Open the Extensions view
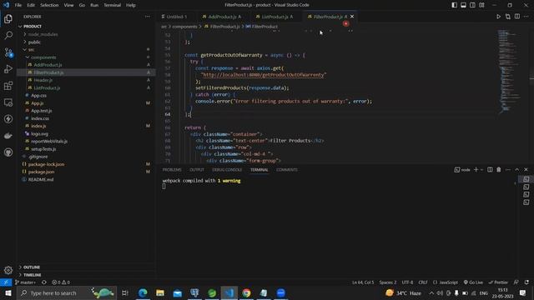Screen dimensions: 534x300 8,86
